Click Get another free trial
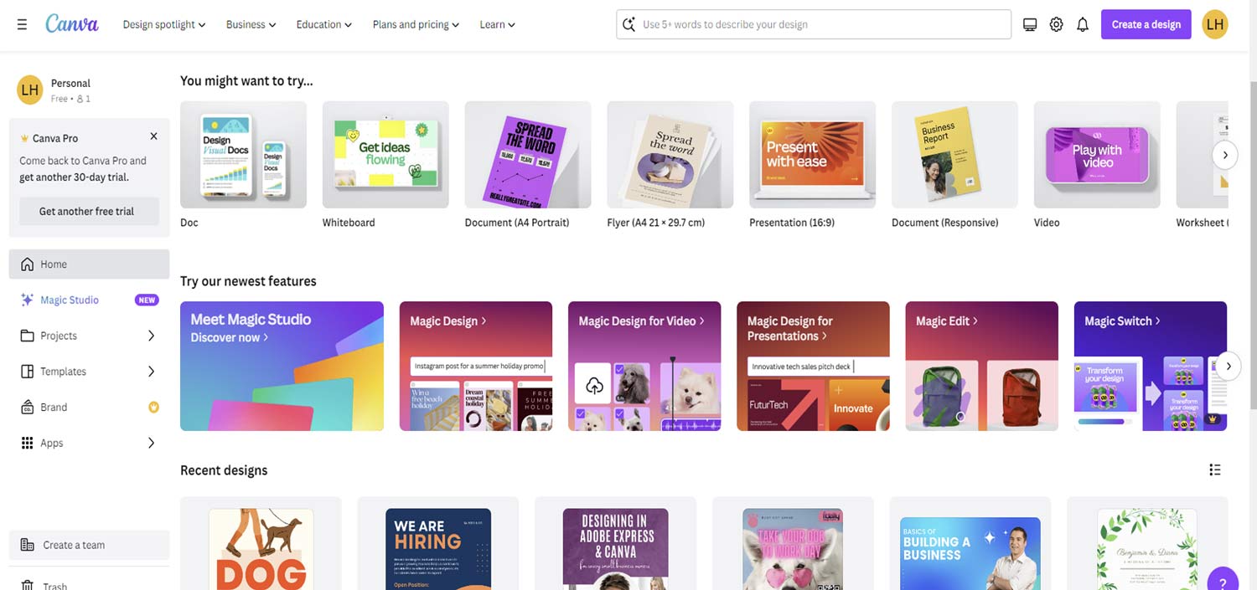 (89, 212)
